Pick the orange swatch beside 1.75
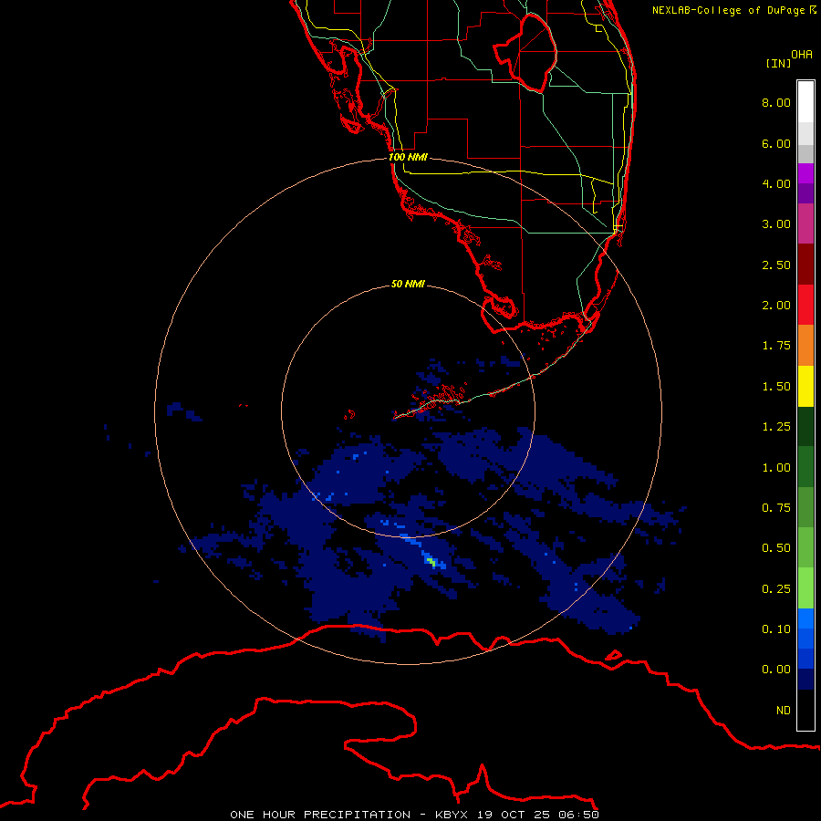The height and width of the screenshot is (821, 821). click(x=805, y=346)
